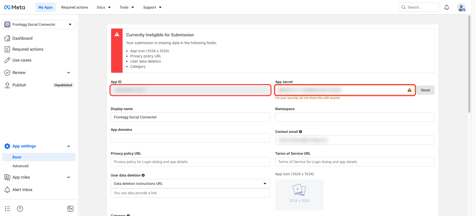
Task: Click the Publish upload icon
Action: 7,85
